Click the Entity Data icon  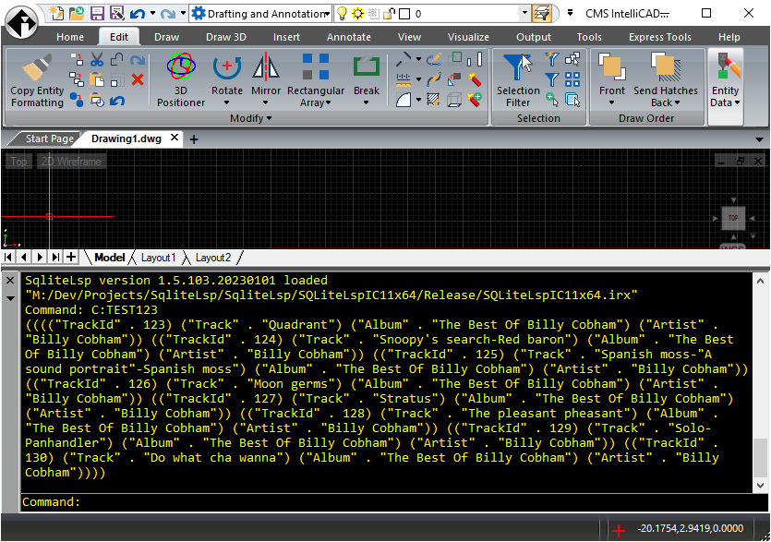pyautogui.click(x=727, y=67)
